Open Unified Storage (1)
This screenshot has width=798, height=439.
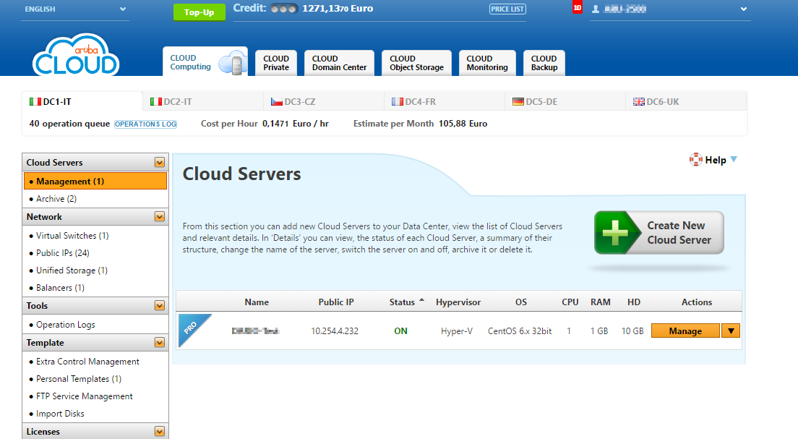click(72, 270)
